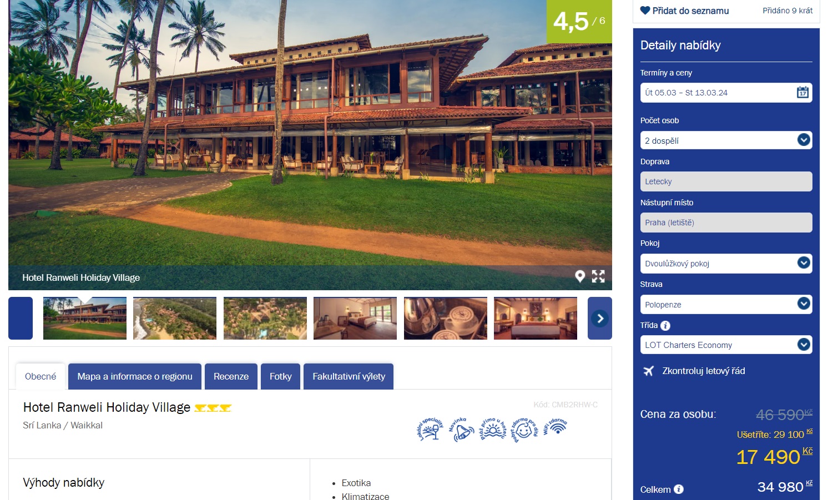The width and height of the screenshot is (828, 500).
Task: Open the '2 dospělí' persons dropdown
Action: [x=726, y=140]
